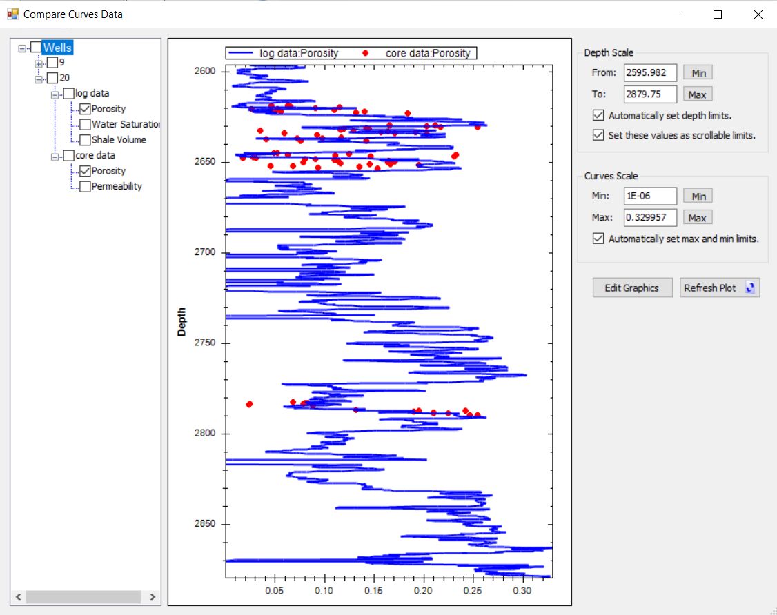Collapse the Wells root tree node
The height and width of the screenshot is (615, 777).
(x=23, y=48)
